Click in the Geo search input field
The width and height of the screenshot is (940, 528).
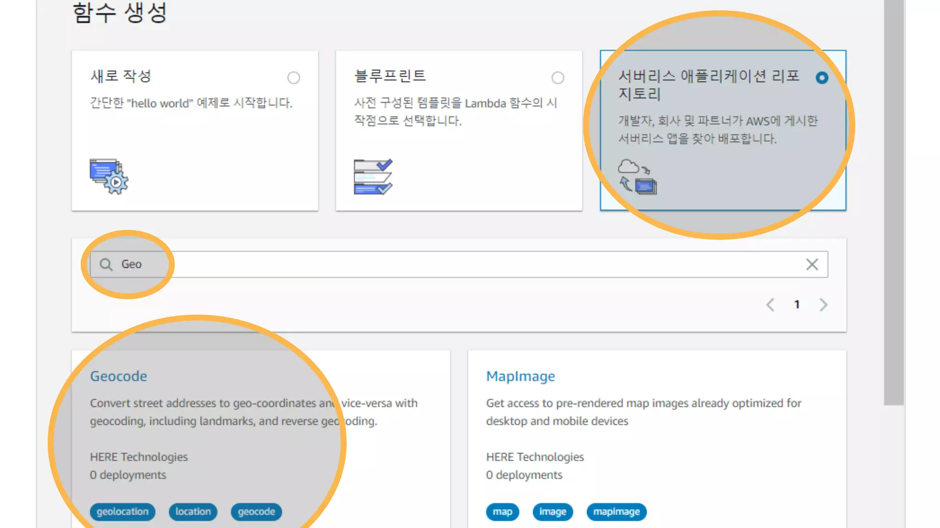tap(459, 264)
